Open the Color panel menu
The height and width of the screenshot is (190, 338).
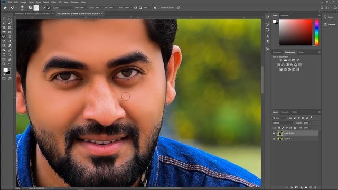coord(319,15)
